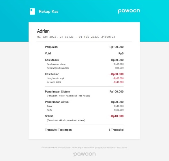Viewport: 169px width, 161px height.
Task: Click the Penerimaan Sistem heading
Action: point(57,92)
